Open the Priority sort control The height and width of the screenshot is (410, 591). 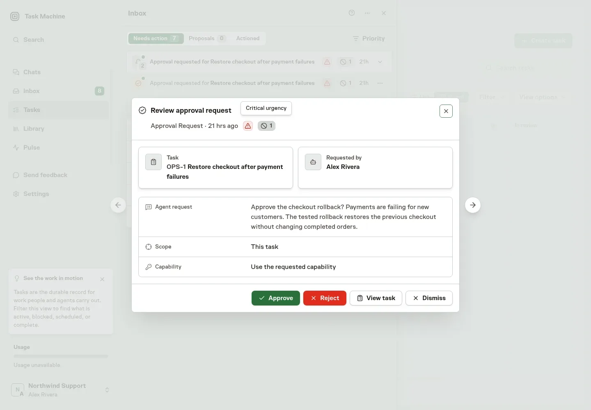pyautogui.click(x=369, y=39)
